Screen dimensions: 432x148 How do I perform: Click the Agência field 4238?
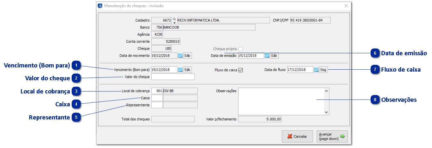pos(157,34)
